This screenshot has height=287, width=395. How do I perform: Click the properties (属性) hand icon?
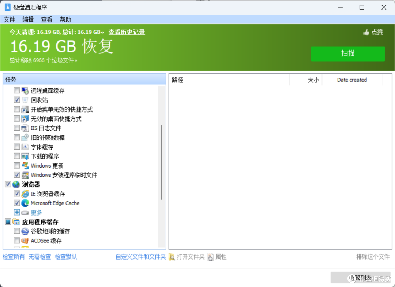210,257
